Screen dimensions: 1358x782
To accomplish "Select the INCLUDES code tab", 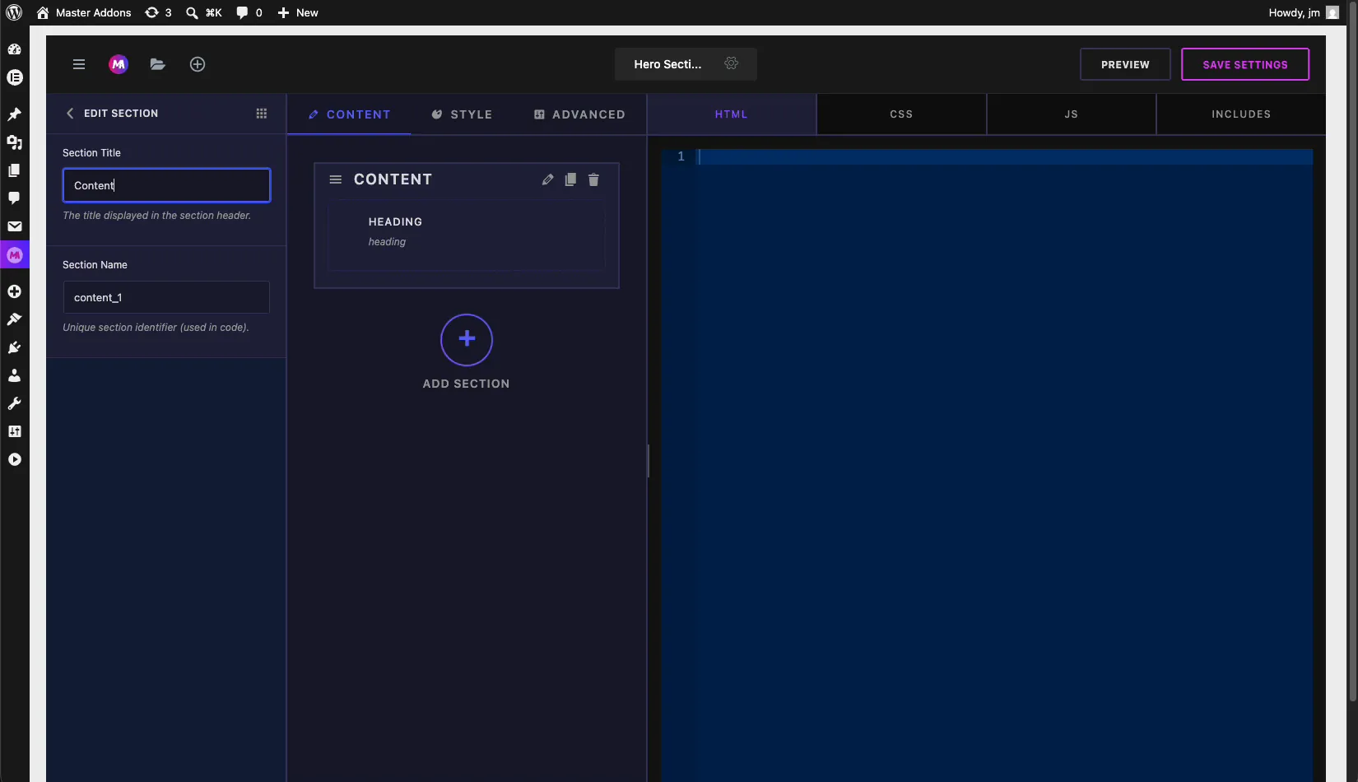I will pyautogui.click(x=1241, y=114).
